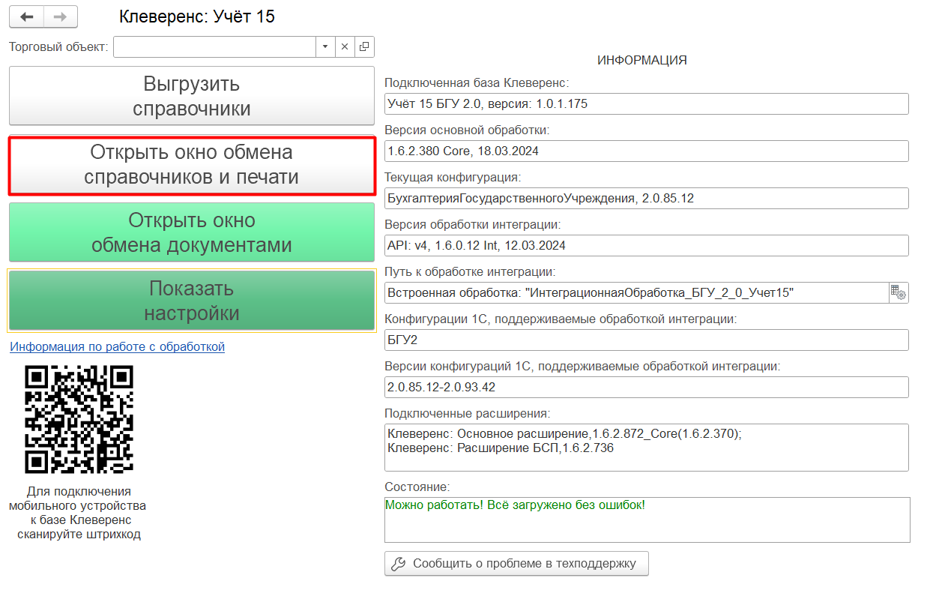Open Информация по работе с обработкой link
This screenshot has width=930, height=590.
coord(117,346)
